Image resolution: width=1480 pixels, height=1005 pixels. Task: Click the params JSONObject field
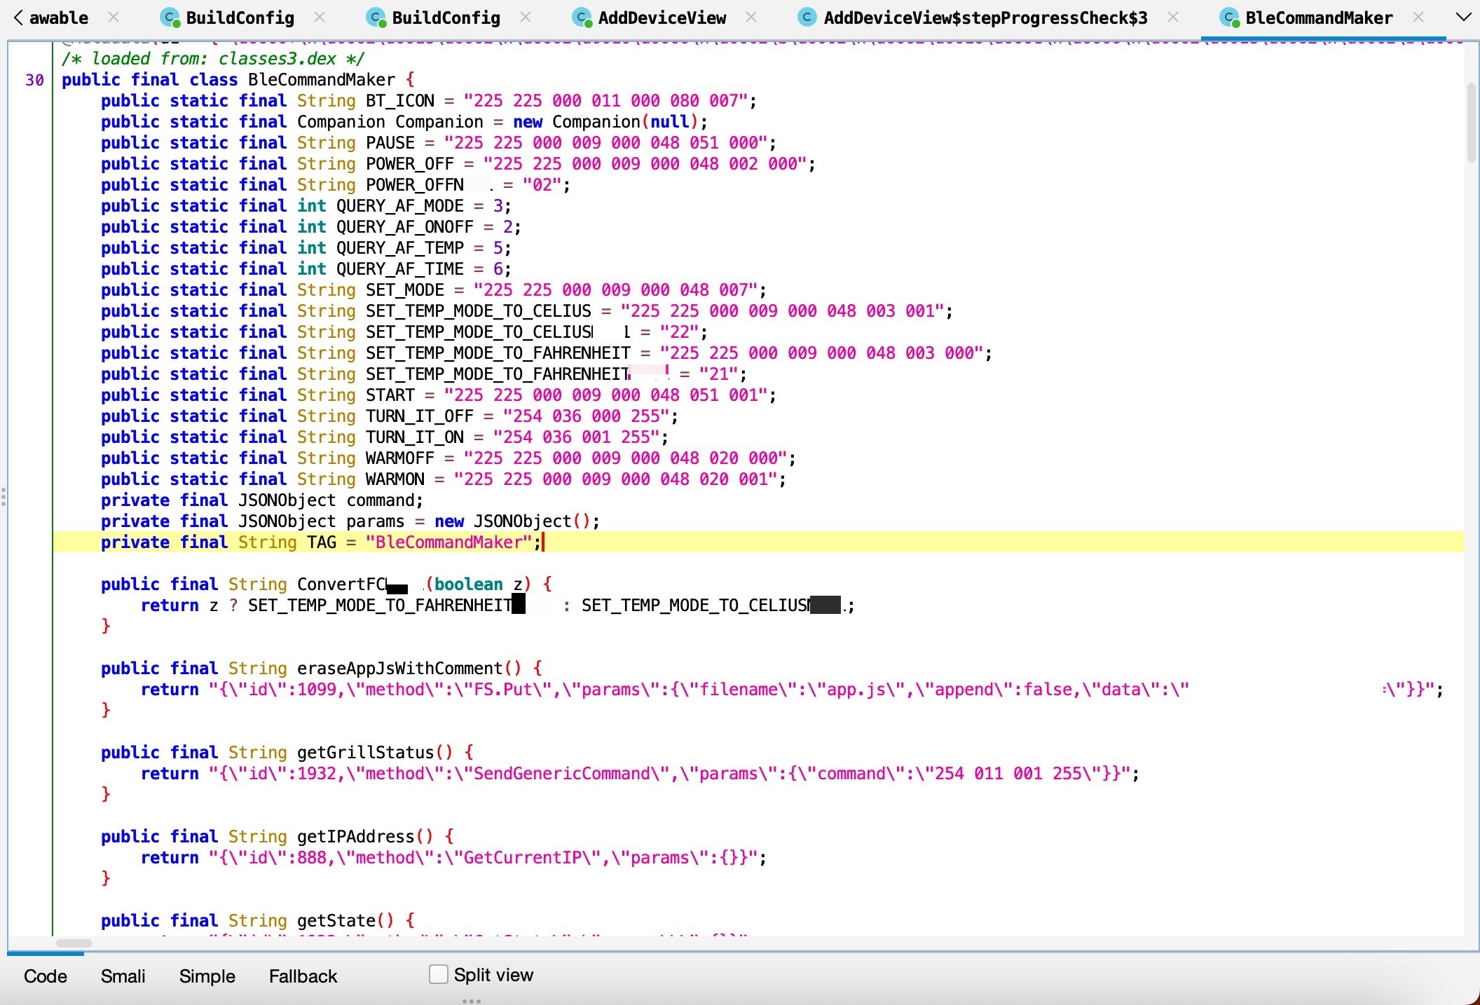point(350,521)
